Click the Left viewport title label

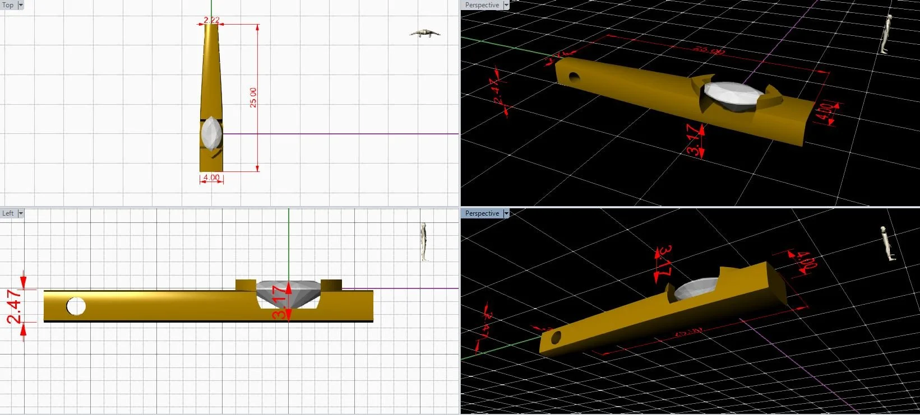pos(8,213)
